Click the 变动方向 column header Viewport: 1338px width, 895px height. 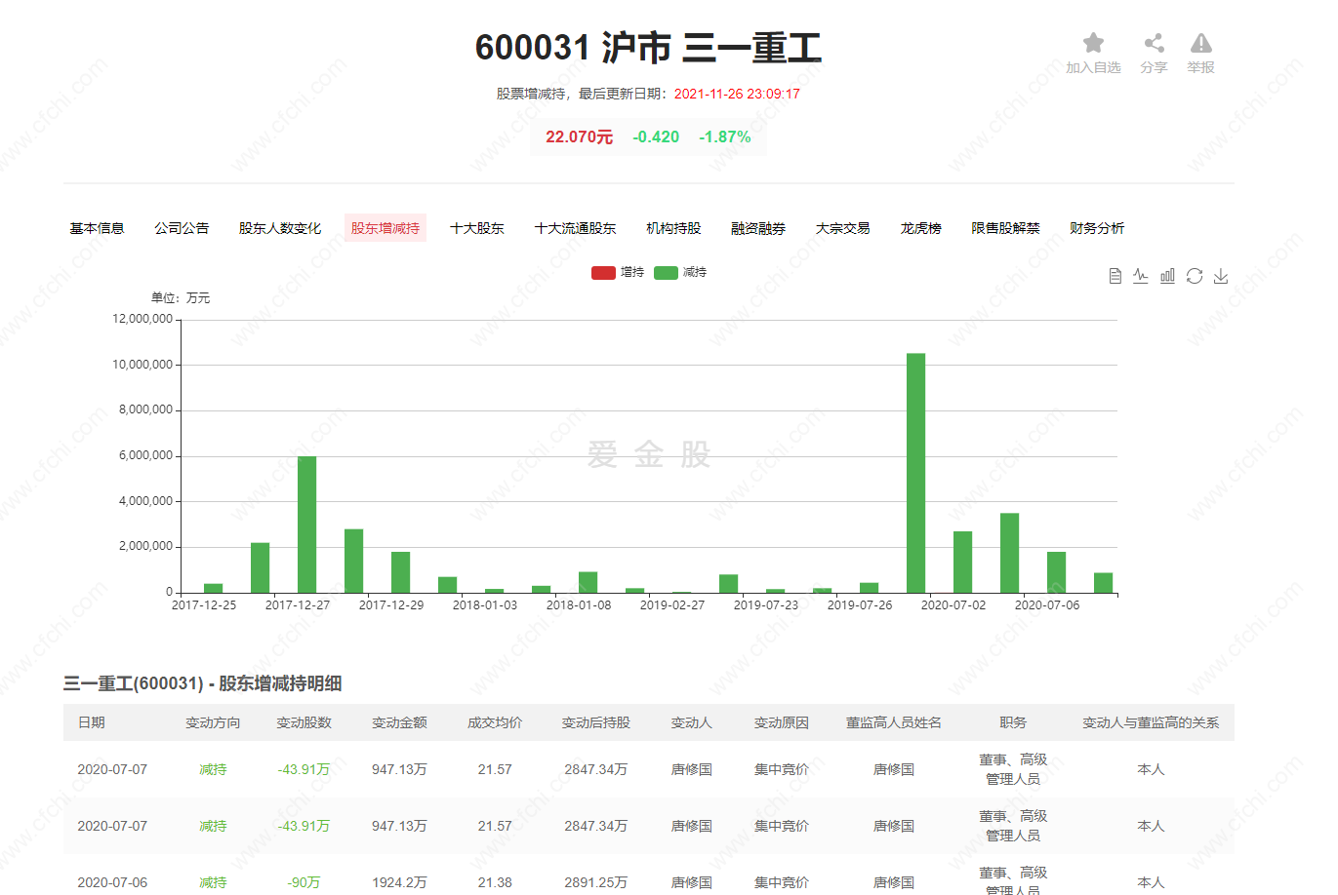tap(213, 722)
